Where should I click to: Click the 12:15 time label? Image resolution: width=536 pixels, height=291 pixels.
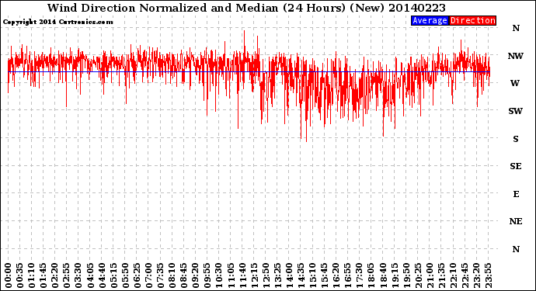click(x=254, y=275)
